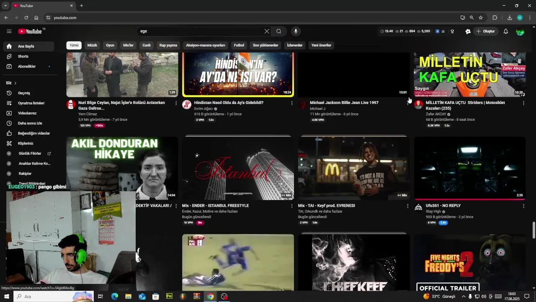The image size is (536, 302).
Task: Go to Ana Sayfa in the sidebar
Action: 28,46
